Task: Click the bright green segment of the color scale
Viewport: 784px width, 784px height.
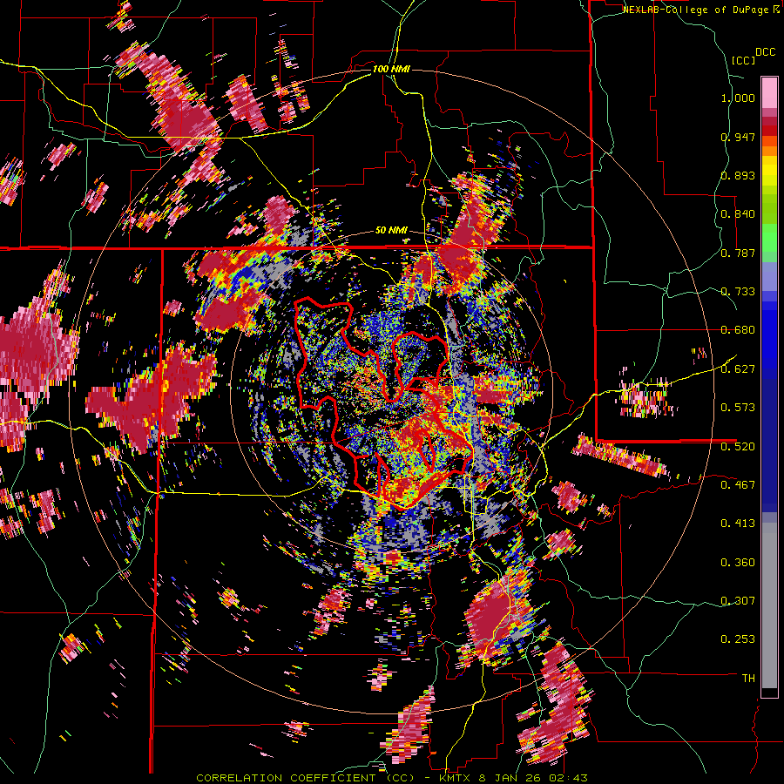Action: [x=769, y=238]
